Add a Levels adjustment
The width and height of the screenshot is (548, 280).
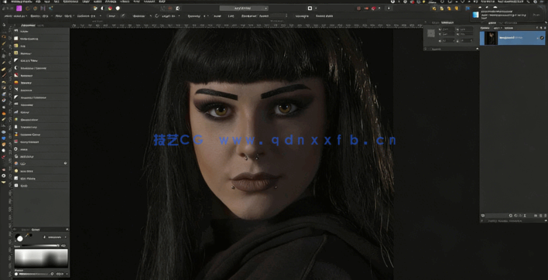(41, 32)
